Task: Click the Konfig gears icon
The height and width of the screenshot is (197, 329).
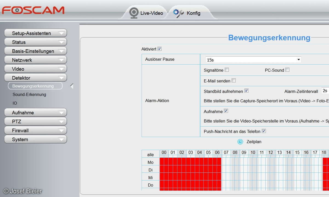Action: click(x=178, y=13)
